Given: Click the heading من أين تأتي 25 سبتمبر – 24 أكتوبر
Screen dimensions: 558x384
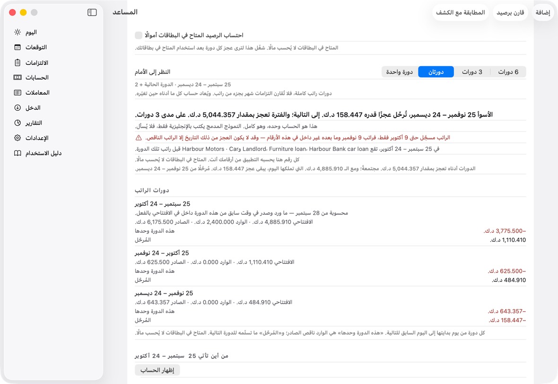Looking at the screenshot, I should [182, 356].
